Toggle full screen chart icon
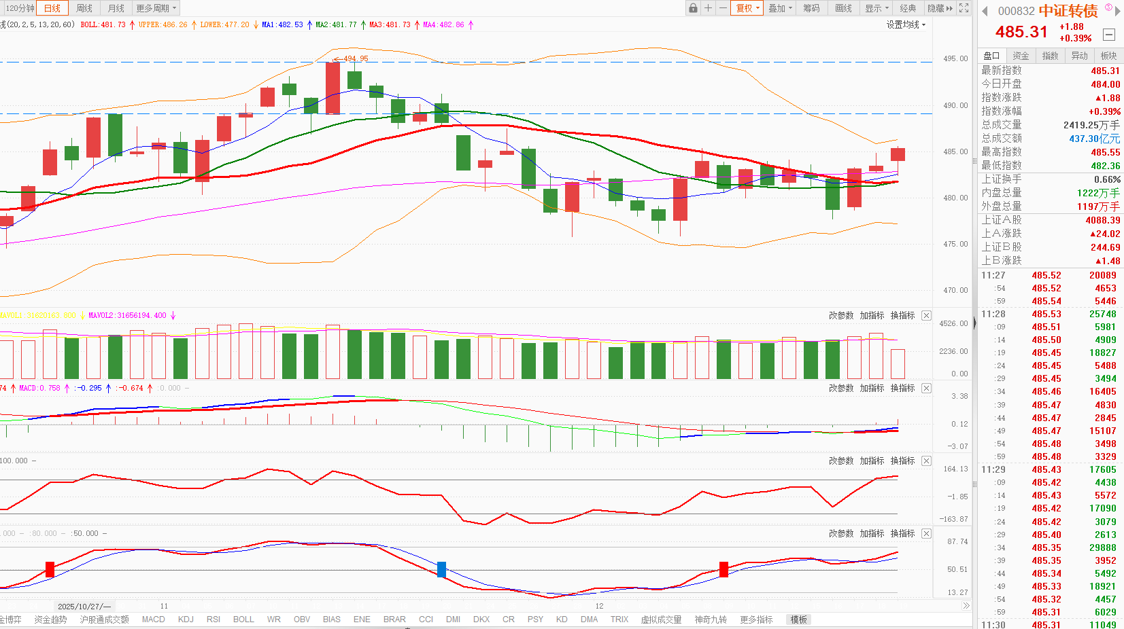Viewport: 1124px width, 629px height. (x=964, y=8)
